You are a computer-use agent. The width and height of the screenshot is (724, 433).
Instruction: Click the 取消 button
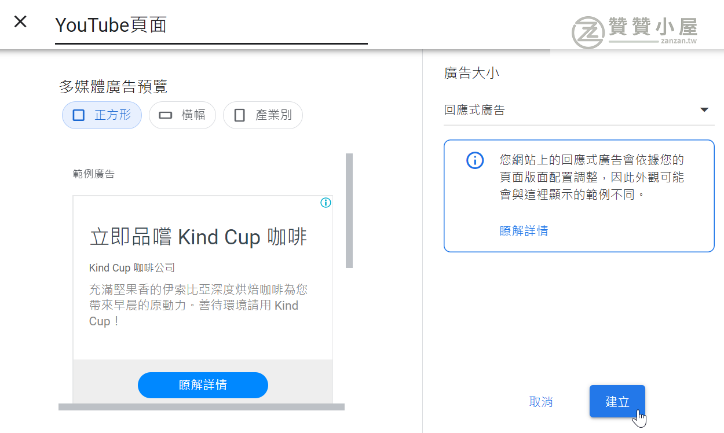click(x=541, y=402)
